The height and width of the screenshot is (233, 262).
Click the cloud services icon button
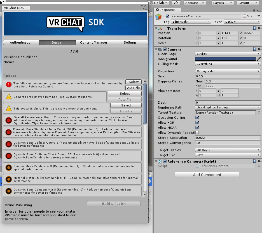(176, 3)
